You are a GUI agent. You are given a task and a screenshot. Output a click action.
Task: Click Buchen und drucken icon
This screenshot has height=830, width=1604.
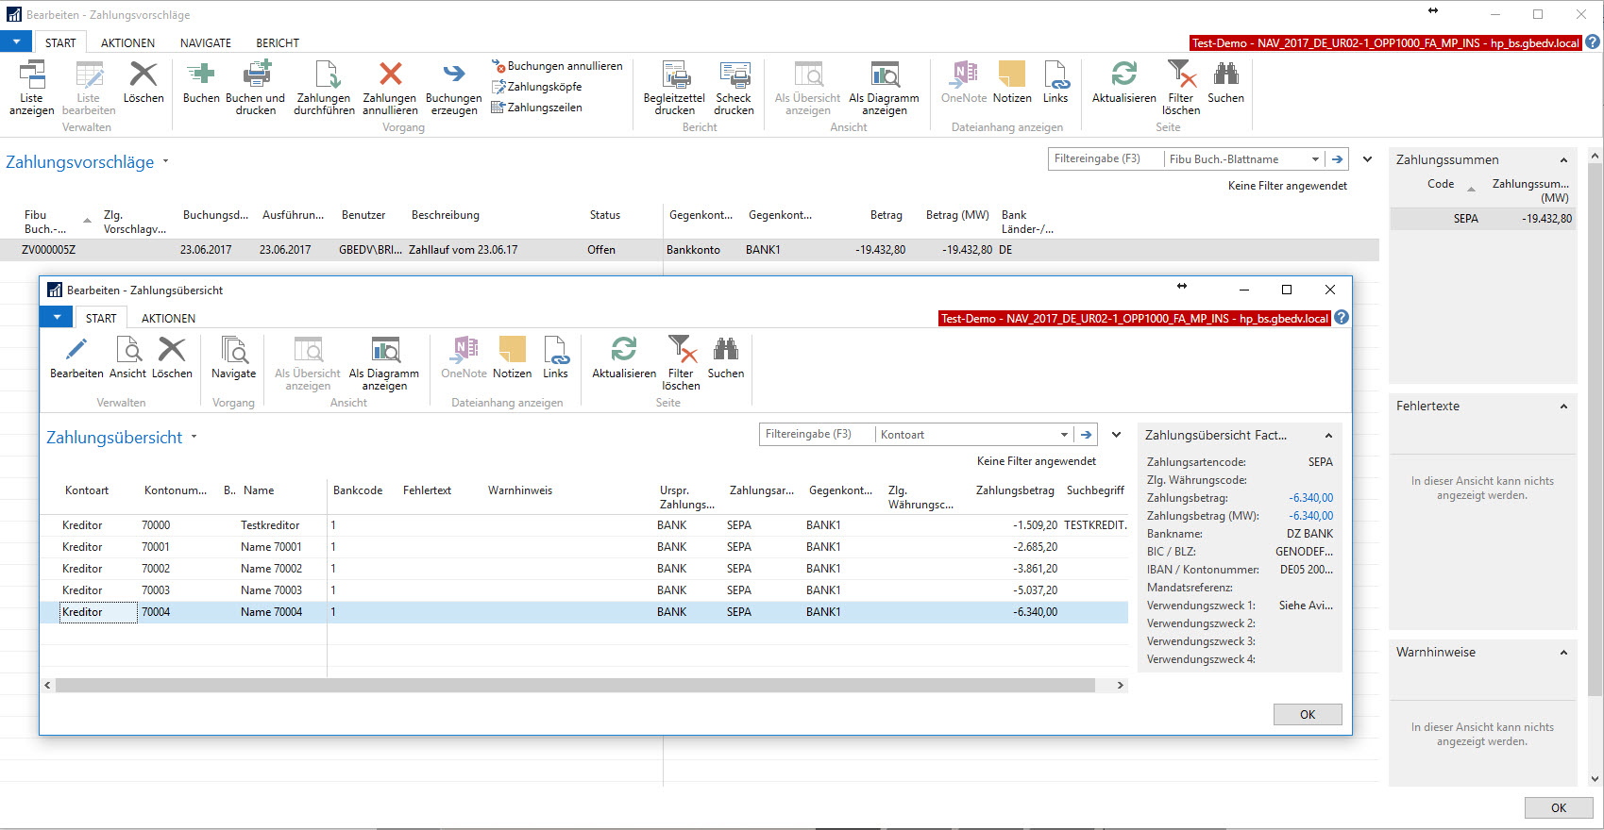[x=256, y=74]
